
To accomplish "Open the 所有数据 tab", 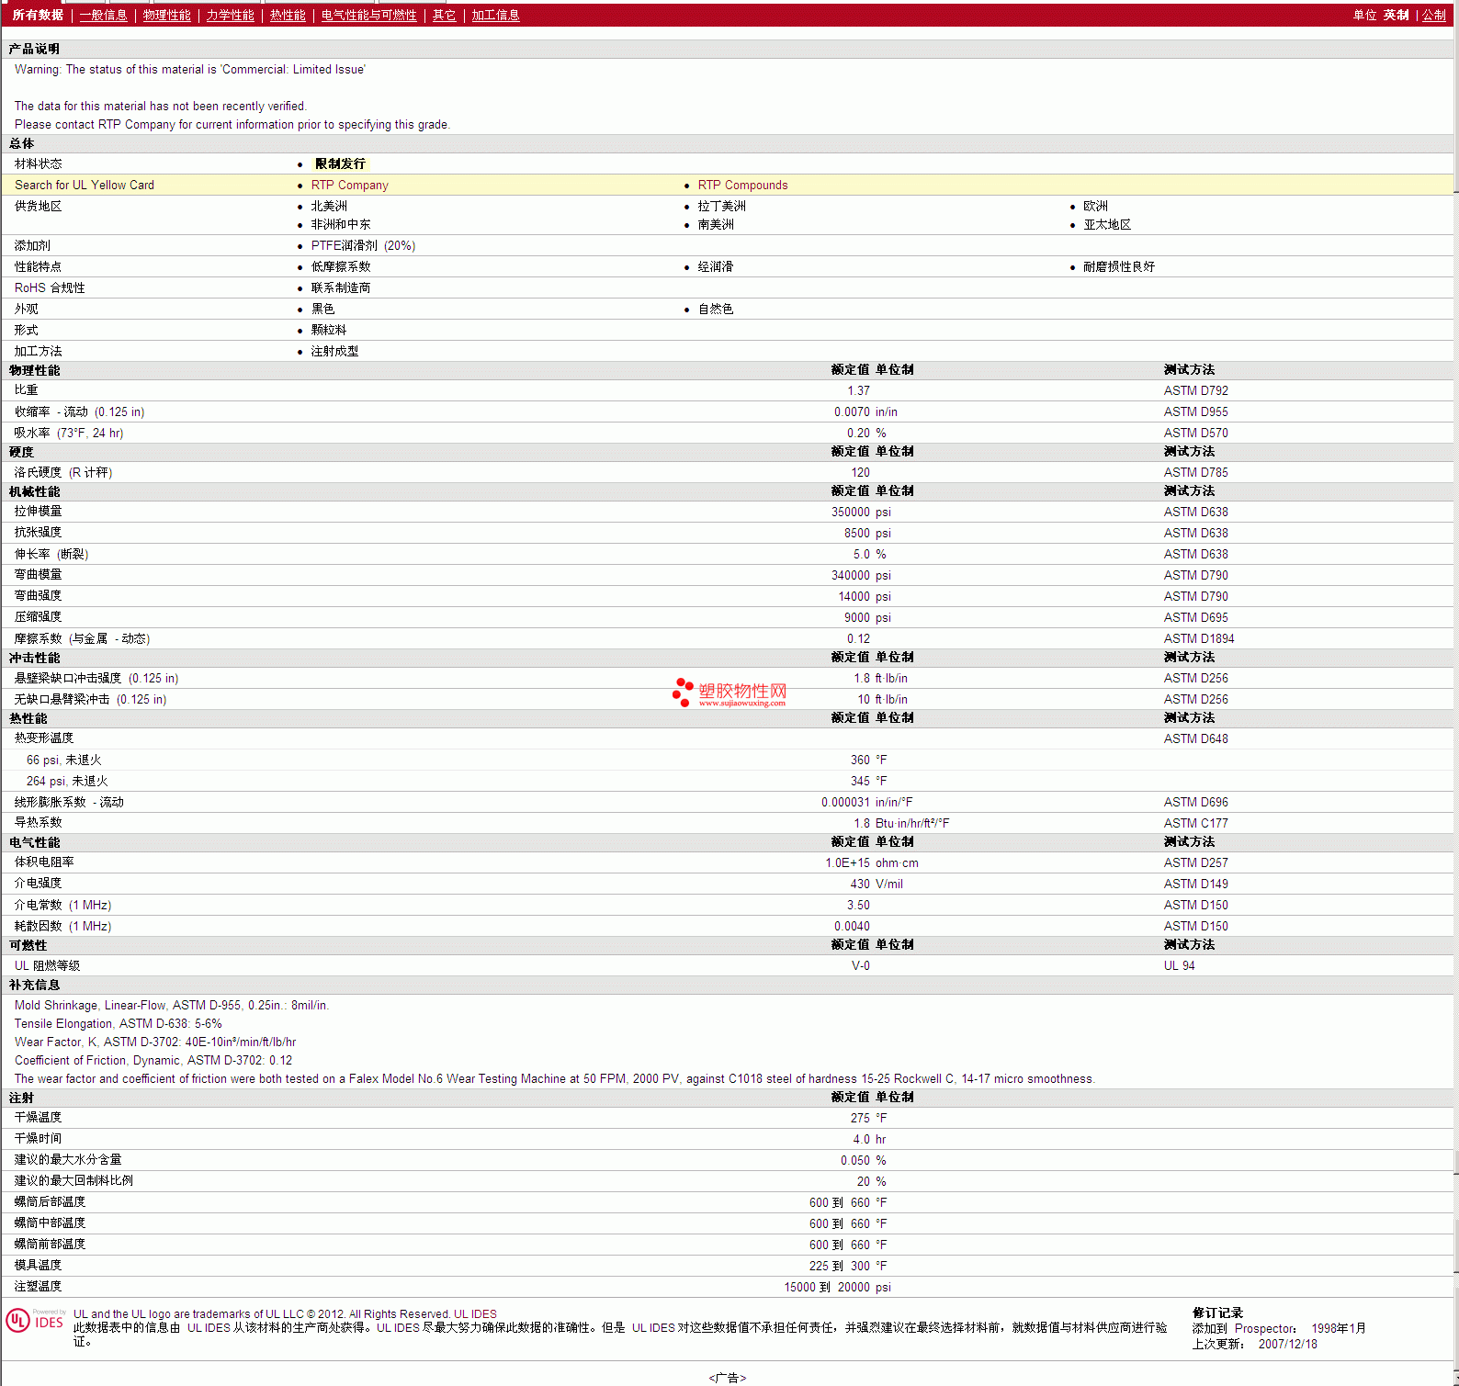I will coord(38,16).
